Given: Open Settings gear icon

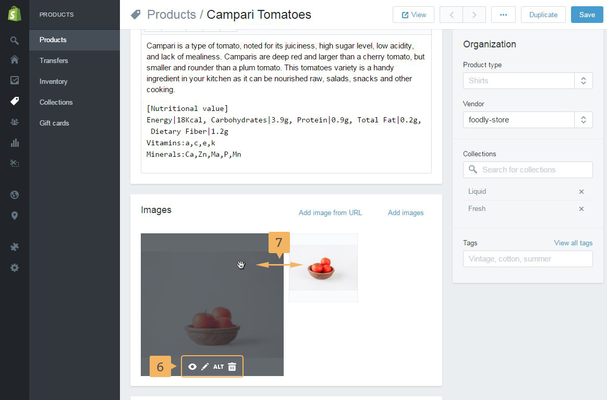Looking at the screenshot, I should click(15, 268).
